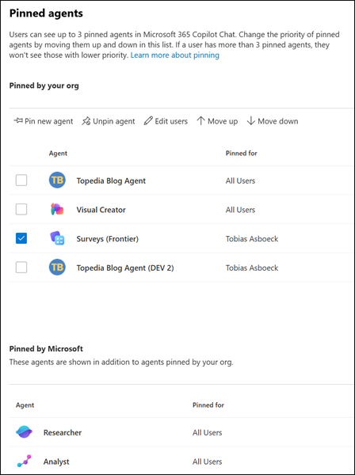355x475 pixels.
Task: Open the Analyst agent name
Action: click(x=56, y=462)
